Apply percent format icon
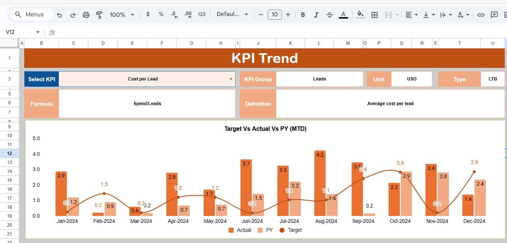 161,14
